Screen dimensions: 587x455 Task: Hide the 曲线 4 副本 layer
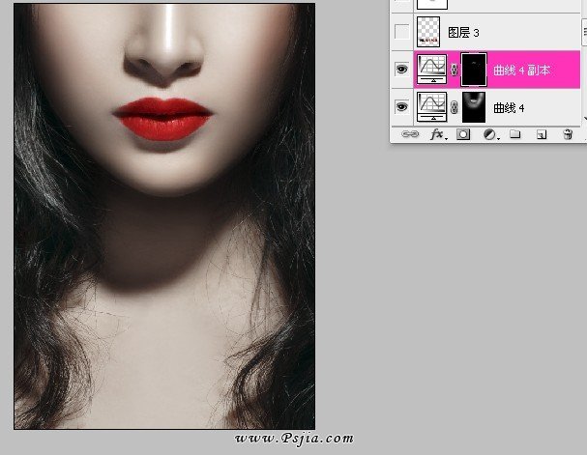coord(401,70)
